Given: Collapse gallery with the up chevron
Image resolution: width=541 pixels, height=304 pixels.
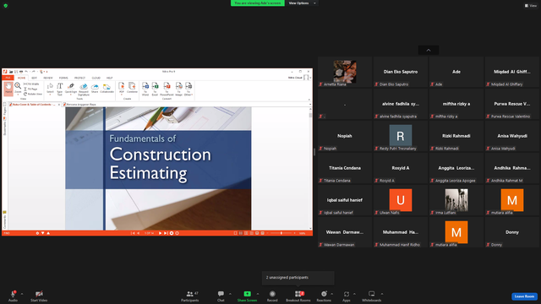Looking at the screenshot, I should 429,51.
